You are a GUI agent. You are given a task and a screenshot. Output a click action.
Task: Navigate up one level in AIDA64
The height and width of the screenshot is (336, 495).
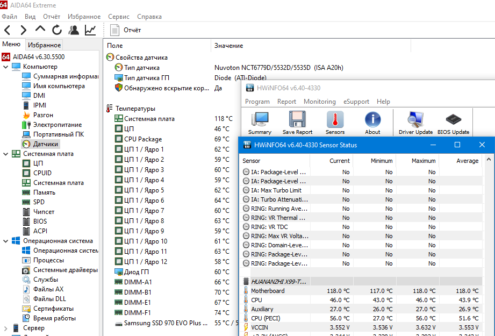(40, 30)
